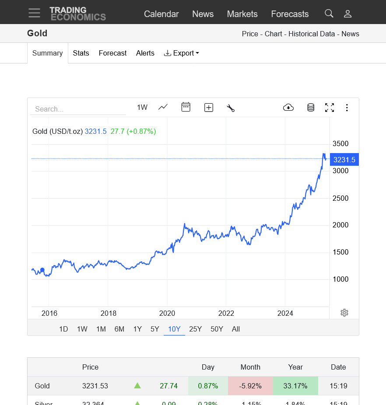Click the plus icon to add comparison

click(209, 108)
